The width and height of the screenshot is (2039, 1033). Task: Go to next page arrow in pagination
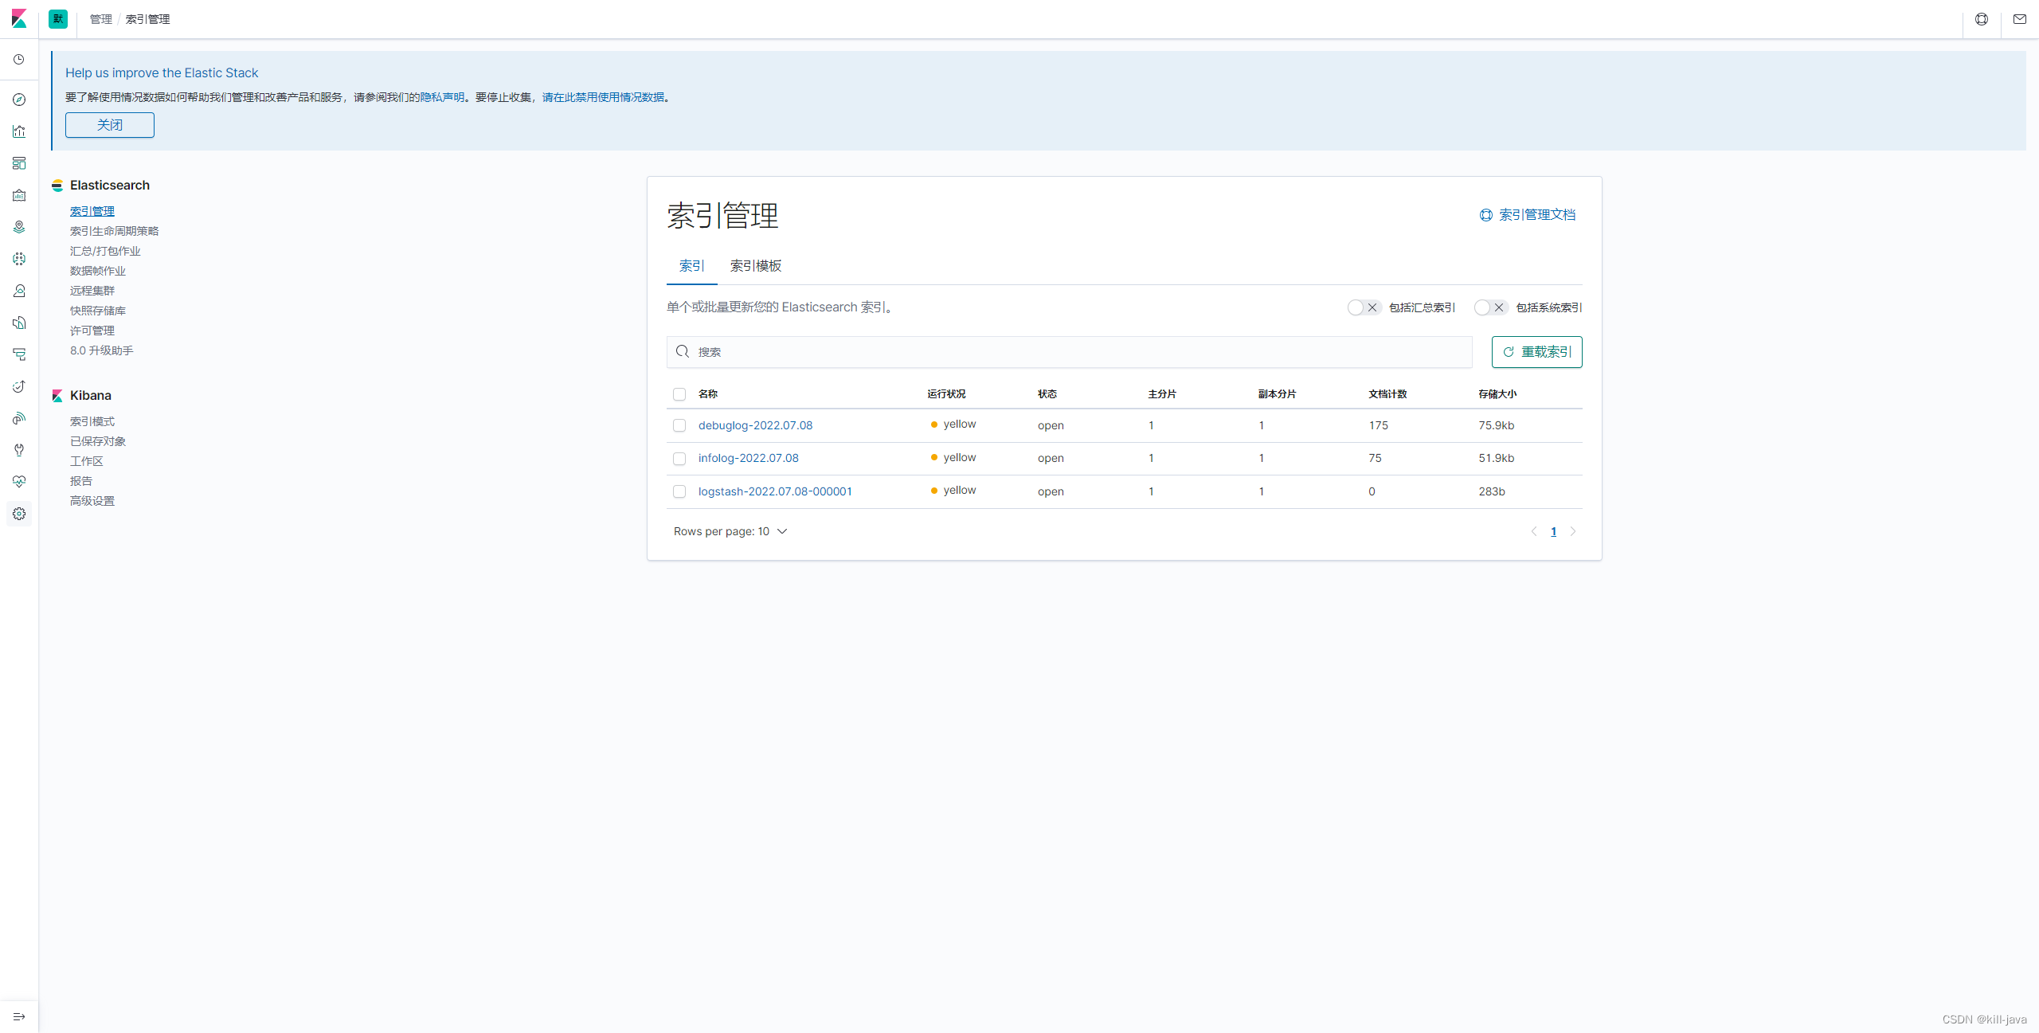tap(1572, 531)
